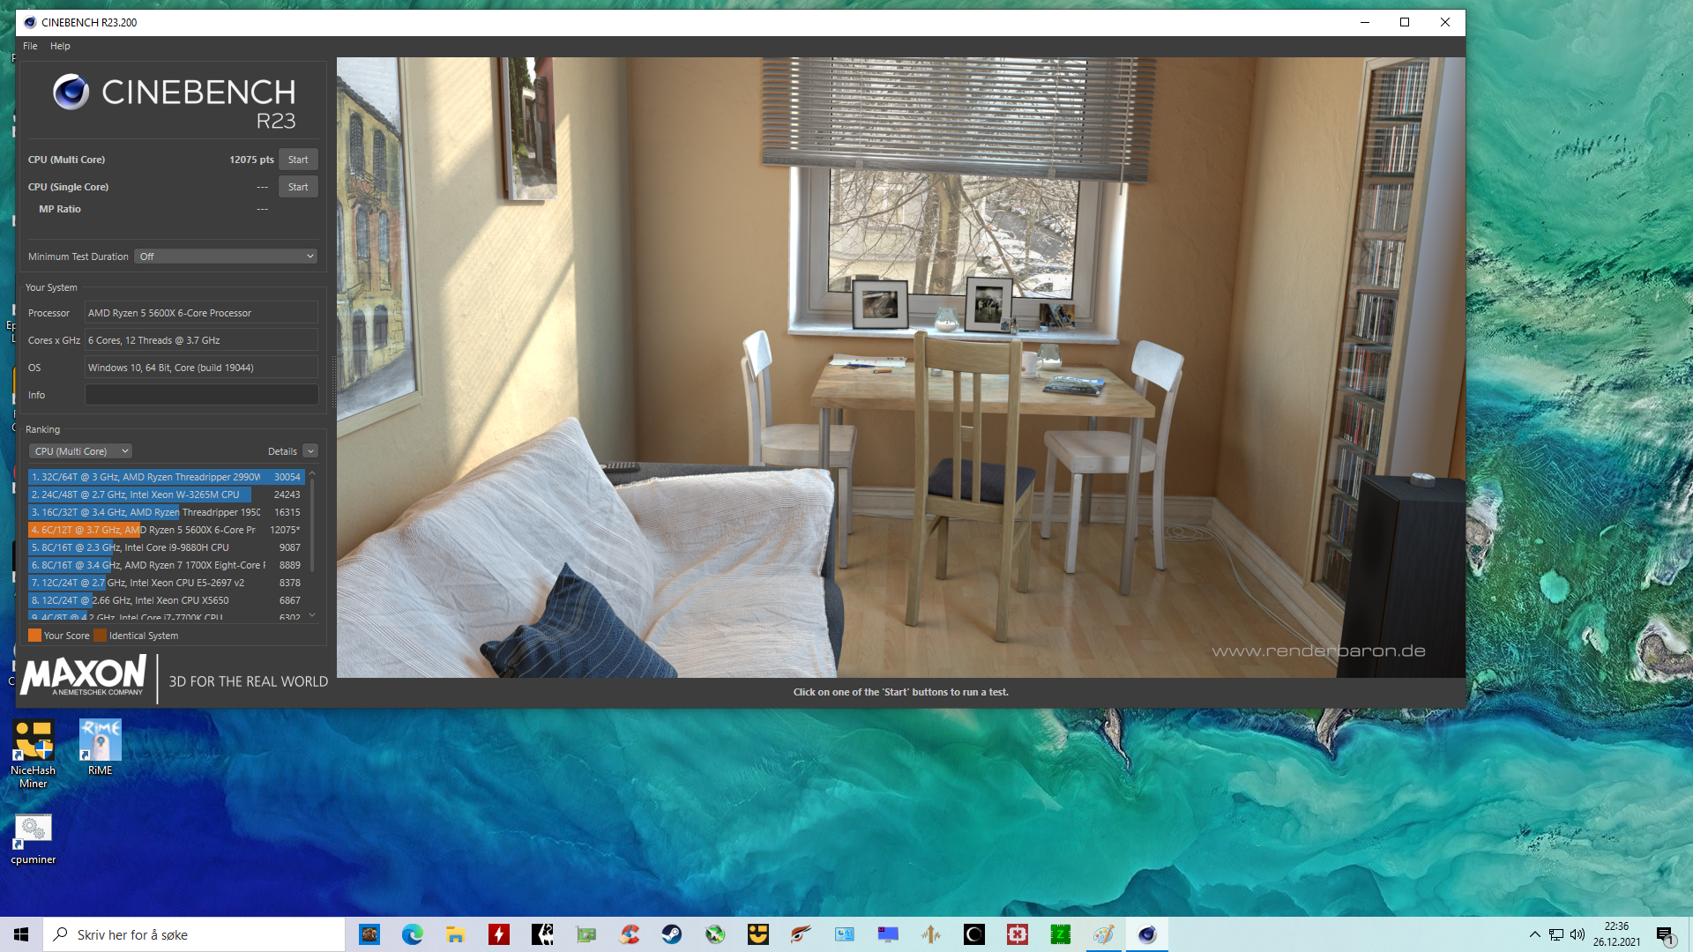Open the CPU (Multi Core) ranking dropdown
This screenshot has width=1693, height=952.
point(81,451)
